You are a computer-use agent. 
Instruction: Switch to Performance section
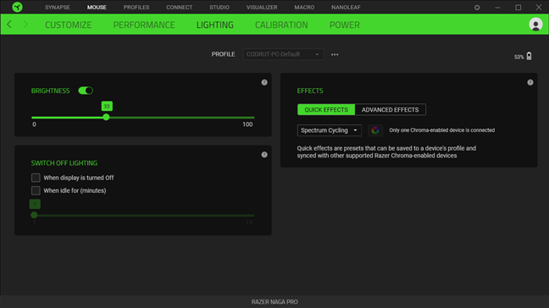coord(144,25)
